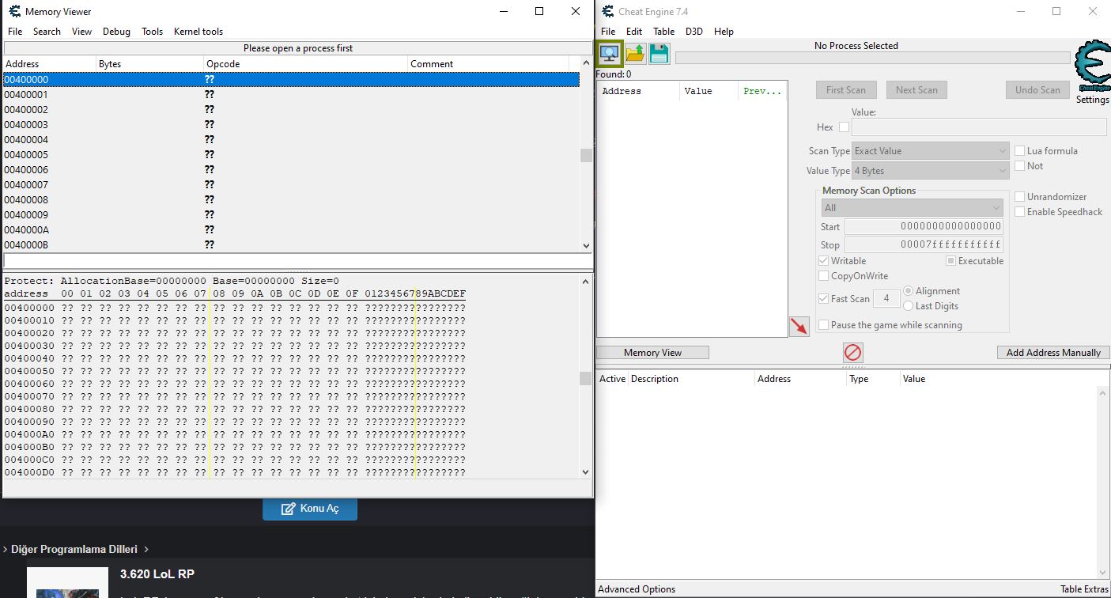Open the 3.620 LoL RP thread link
The image size is (1111, 598).
157,574
